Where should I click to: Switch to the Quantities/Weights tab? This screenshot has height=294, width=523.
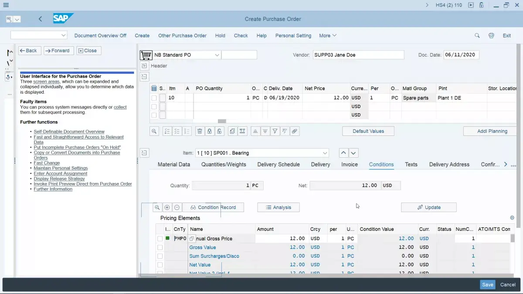pos(224,165)
